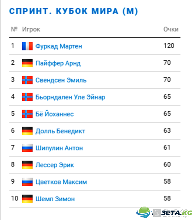Open the Фуркад Мартен player link
This screenshot has height=220, width=194.
pos(59,46)
